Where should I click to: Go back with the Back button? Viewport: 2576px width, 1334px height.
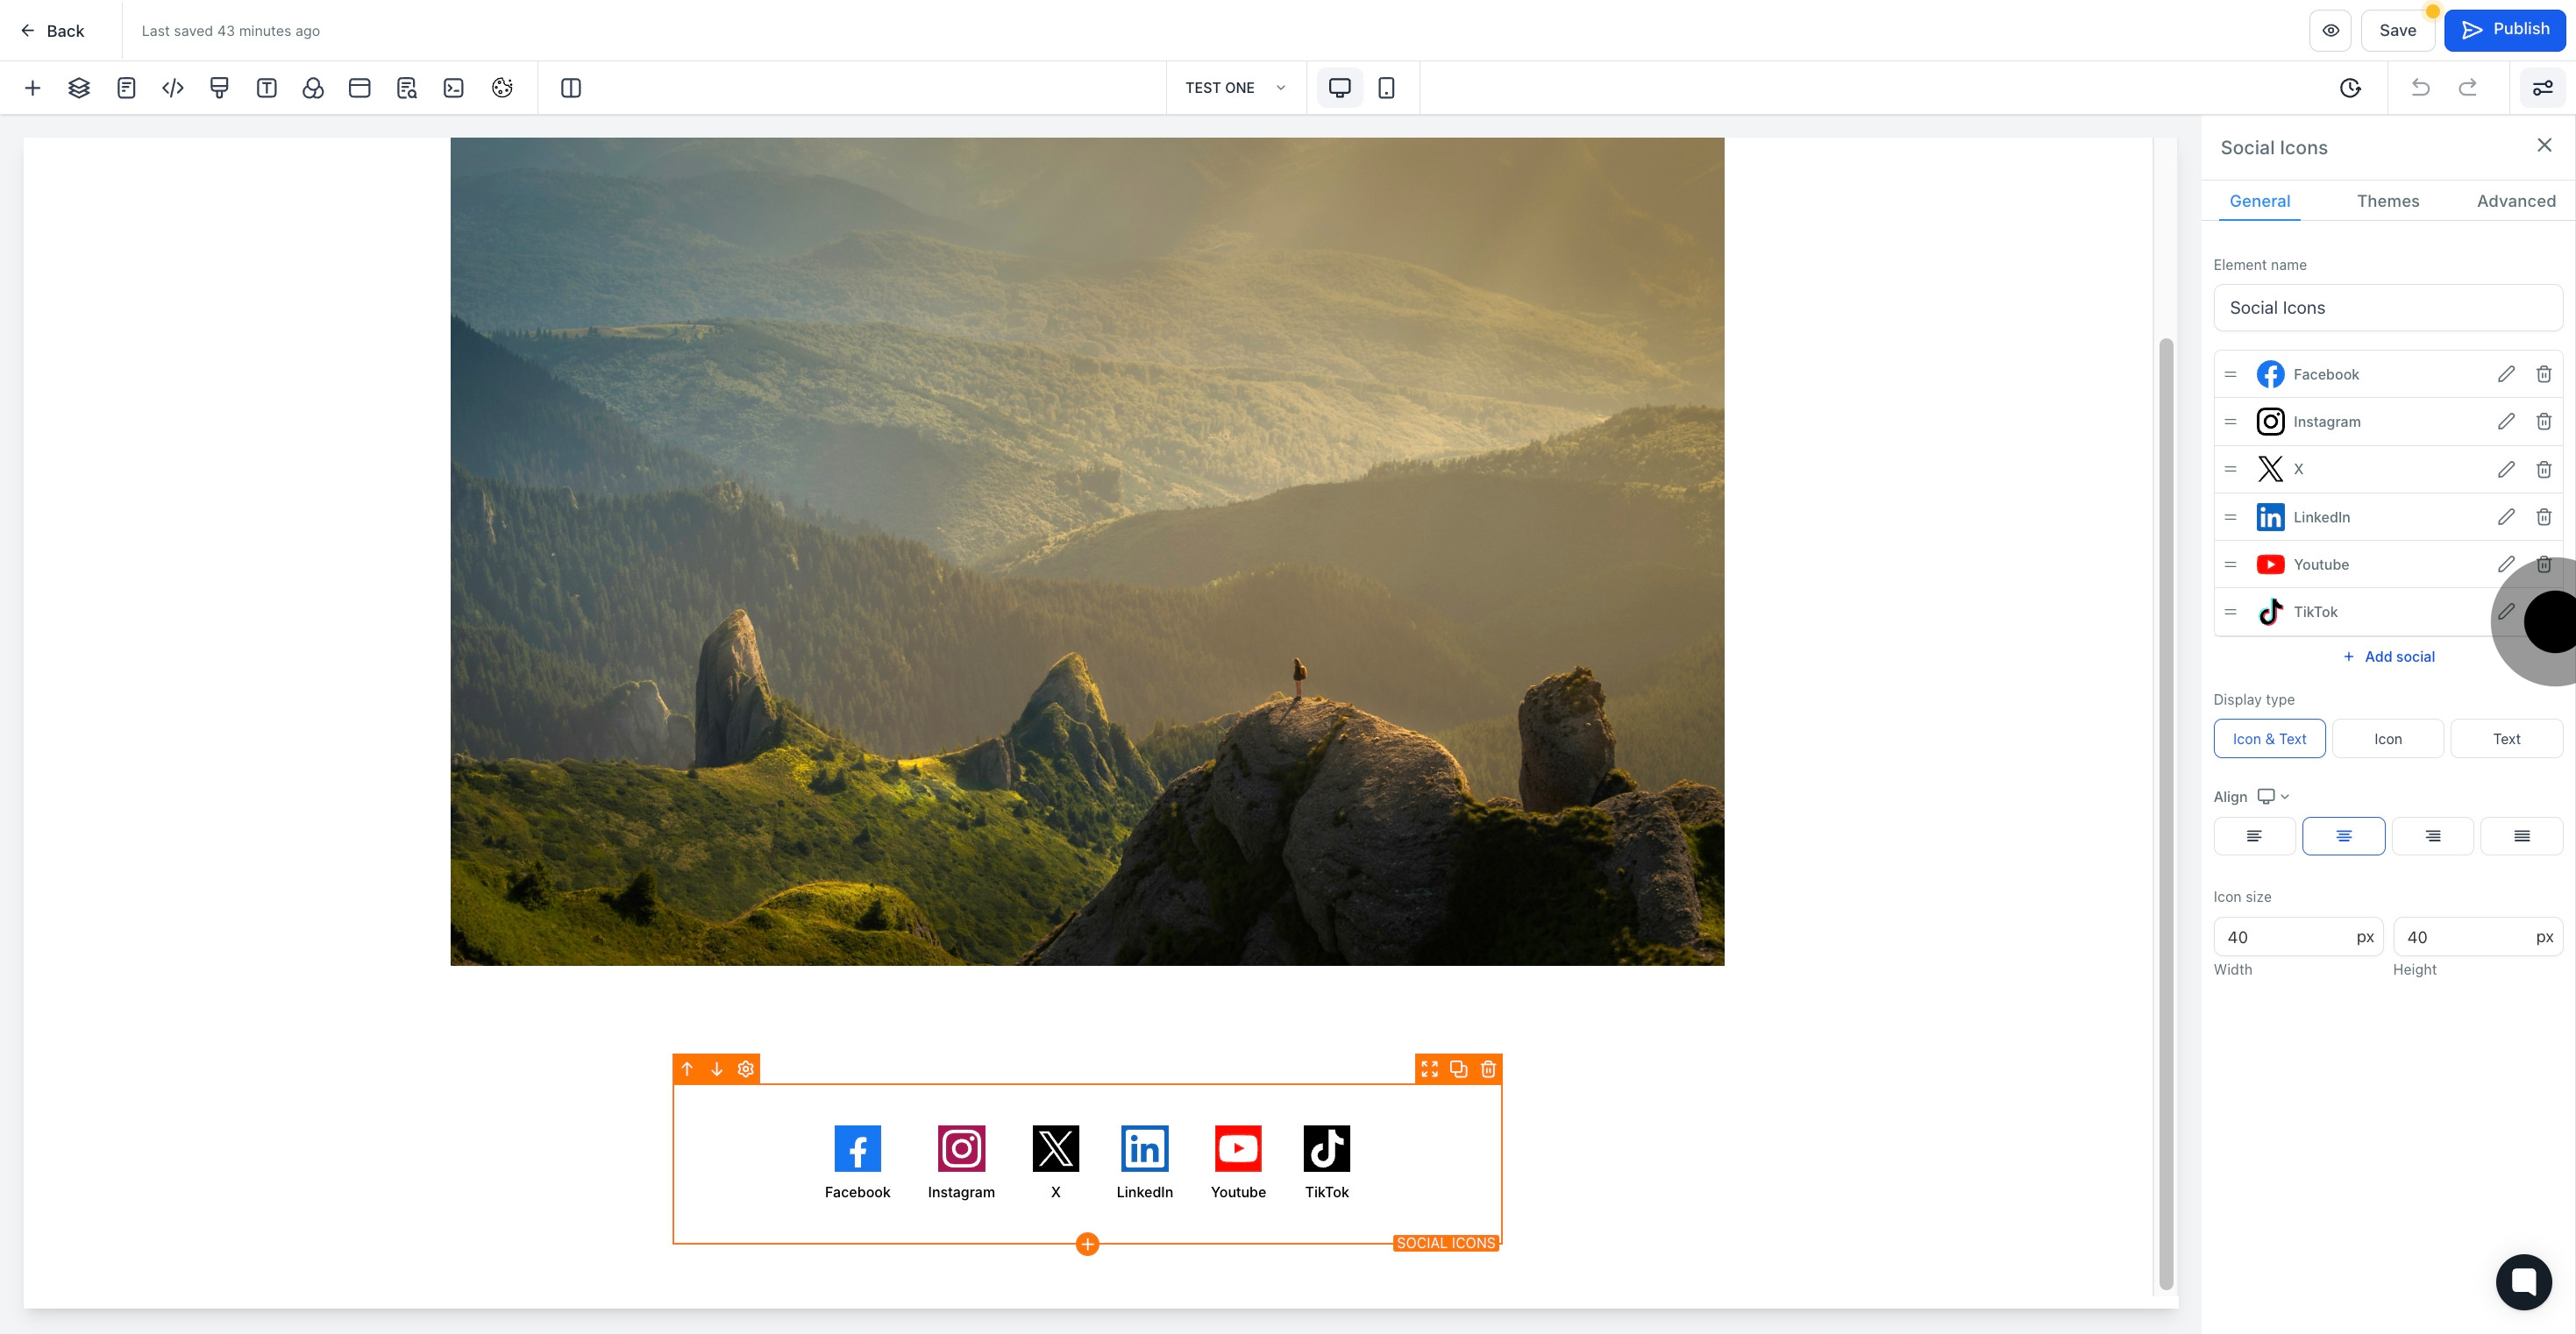52,31
